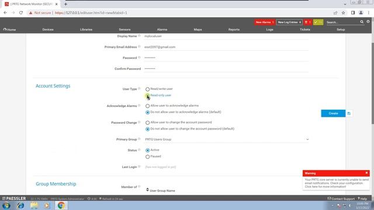Set Status to Active
The width and height of the screenshot is (374, 210).
(x=147, y=150)
